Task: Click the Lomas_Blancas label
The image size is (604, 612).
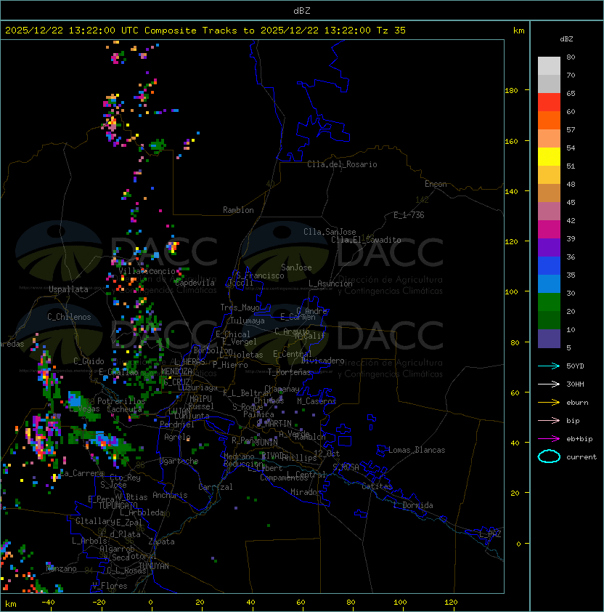Action: [417, 450]
